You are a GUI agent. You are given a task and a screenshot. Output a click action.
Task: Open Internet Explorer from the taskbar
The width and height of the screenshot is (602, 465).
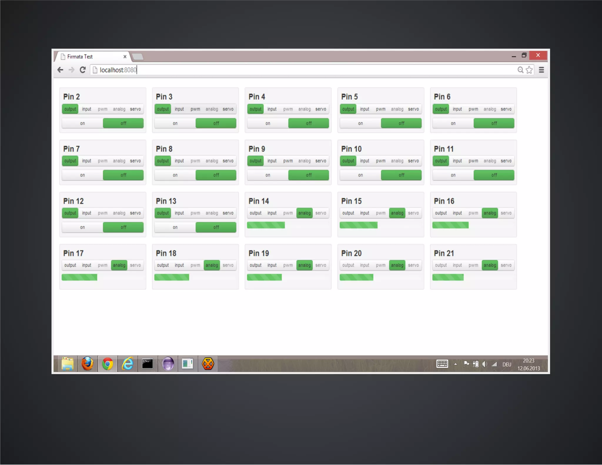coord(128,364)
